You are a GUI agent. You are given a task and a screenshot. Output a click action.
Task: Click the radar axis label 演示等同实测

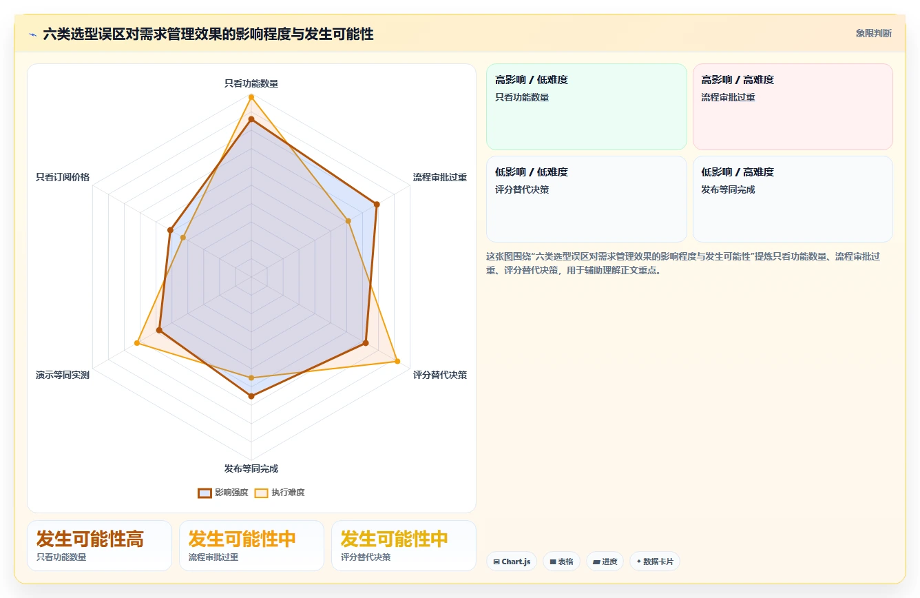click(63, 375)
